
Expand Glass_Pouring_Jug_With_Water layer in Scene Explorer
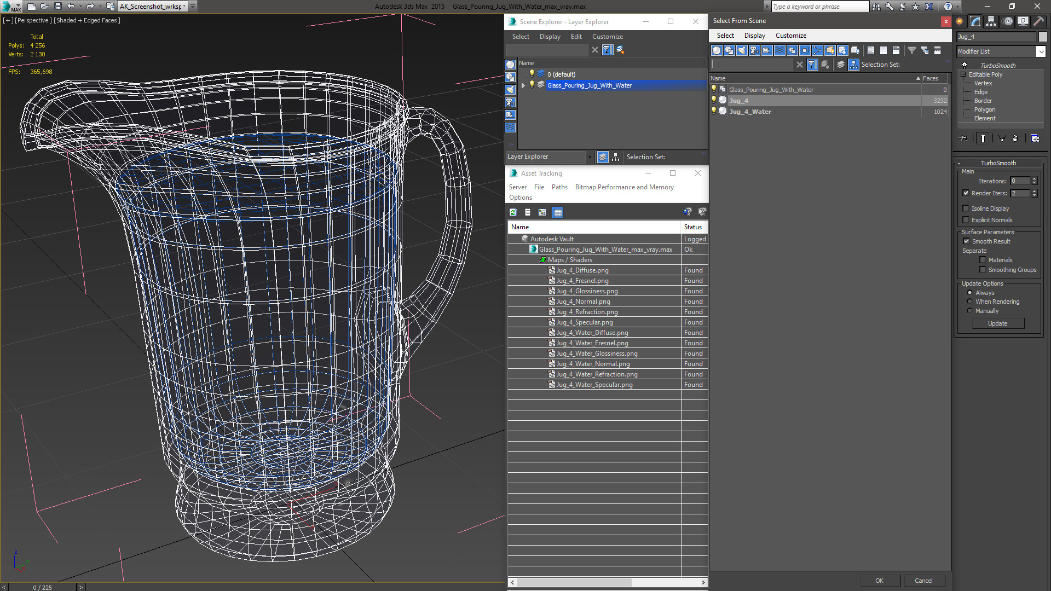pyautogui.click(x=523, y=85)
